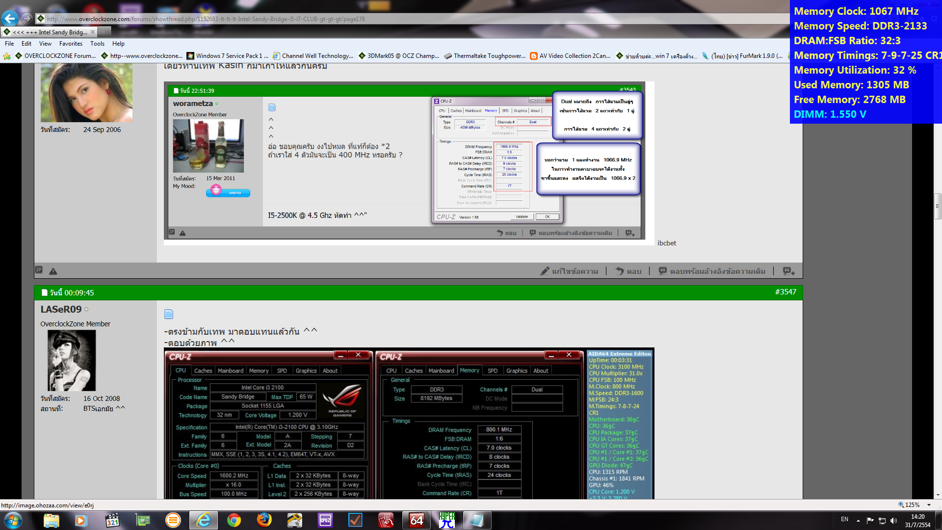The image size is (942, 530).
Task: Open the zoom level 125% dropdown arrow
Action: pyautogui.click(x=929, y=505)
